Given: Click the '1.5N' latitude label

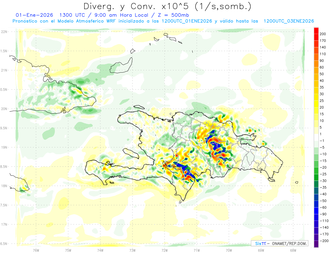Looking at the screenshot, I should (4, 51).
